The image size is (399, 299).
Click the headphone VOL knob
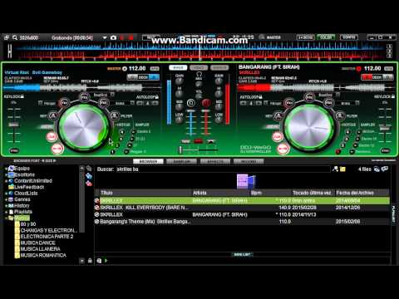[199, 96]
